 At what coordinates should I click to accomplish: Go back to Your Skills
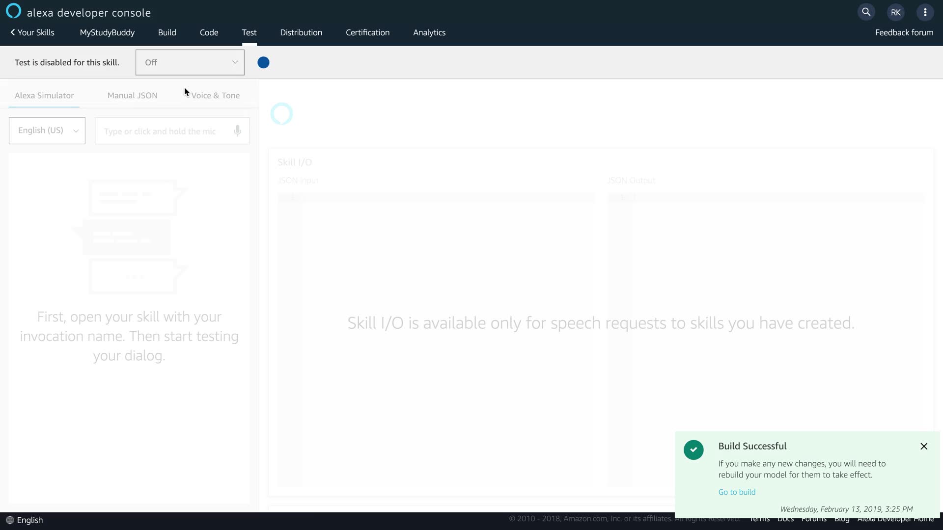point(32,32)
